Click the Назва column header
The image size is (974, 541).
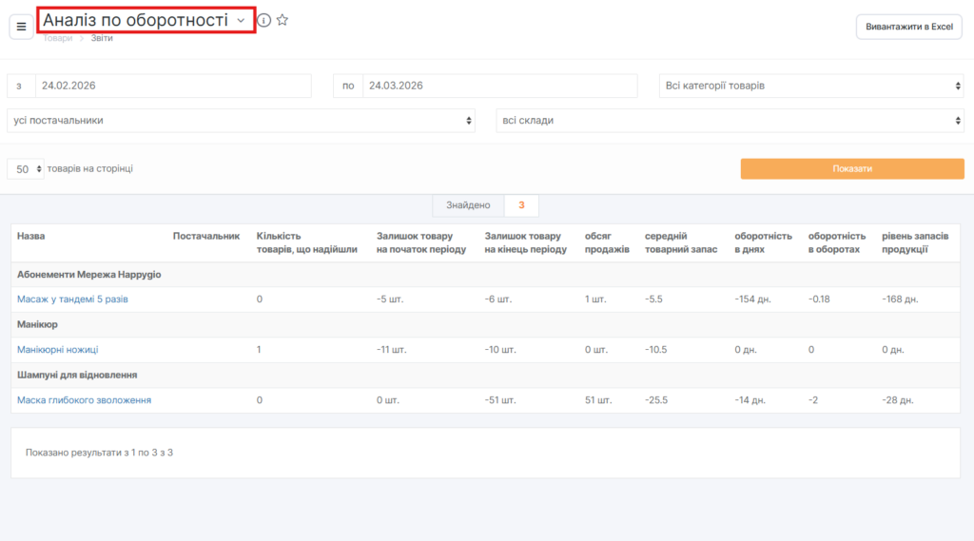pyautogui.click(x=31, y=236)
